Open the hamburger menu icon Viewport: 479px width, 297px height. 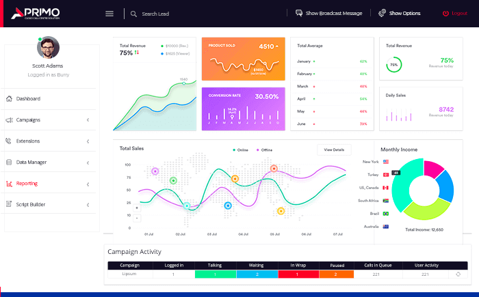click(x=109, y=14)
